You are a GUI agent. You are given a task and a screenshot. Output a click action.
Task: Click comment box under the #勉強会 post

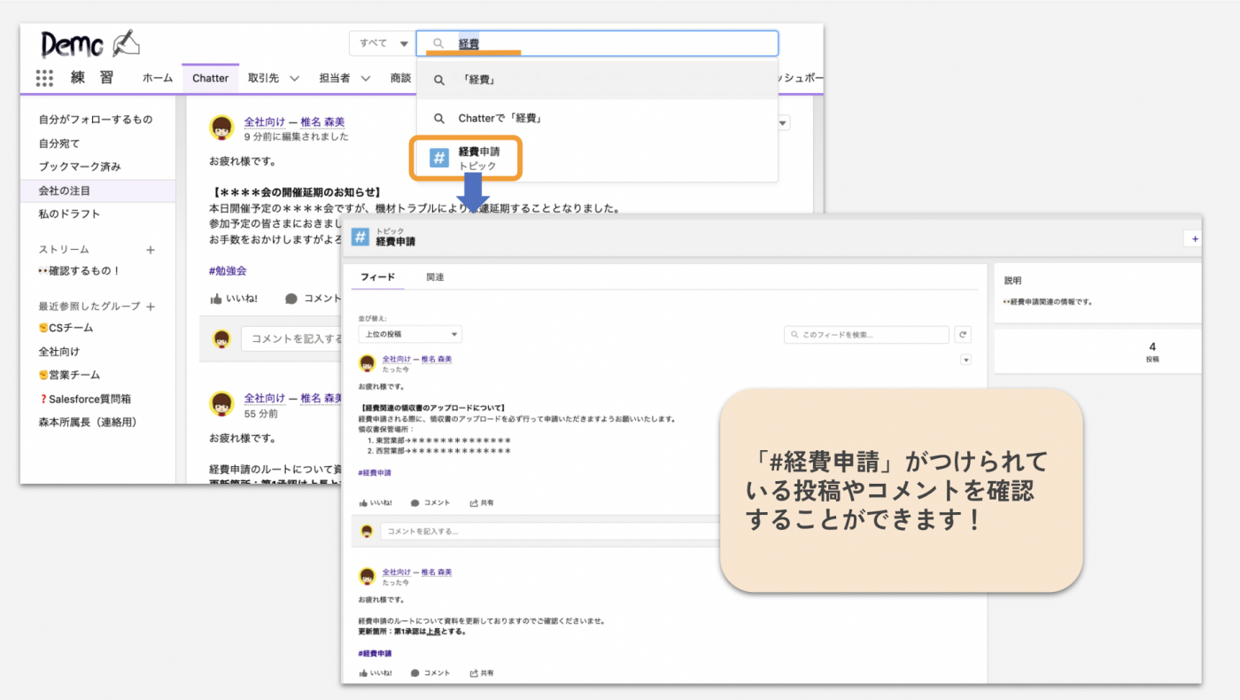pyautogui.click(x=292, y=338)
